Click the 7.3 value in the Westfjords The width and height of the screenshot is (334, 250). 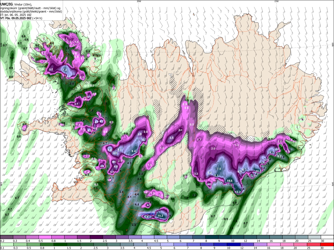click(x=65, y=70)
